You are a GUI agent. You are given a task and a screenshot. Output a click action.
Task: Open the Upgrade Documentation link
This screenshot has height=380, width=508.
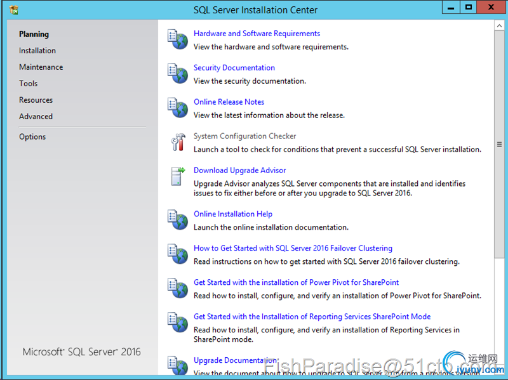(236, 360)
